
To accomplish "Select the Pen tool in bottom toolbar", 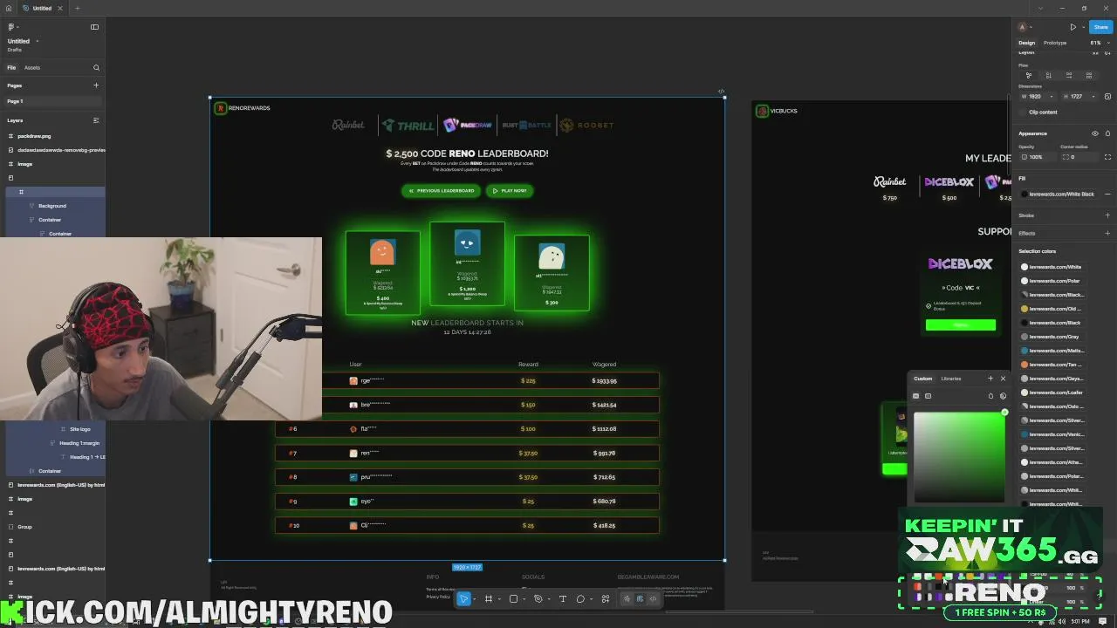I will (538, 599).
